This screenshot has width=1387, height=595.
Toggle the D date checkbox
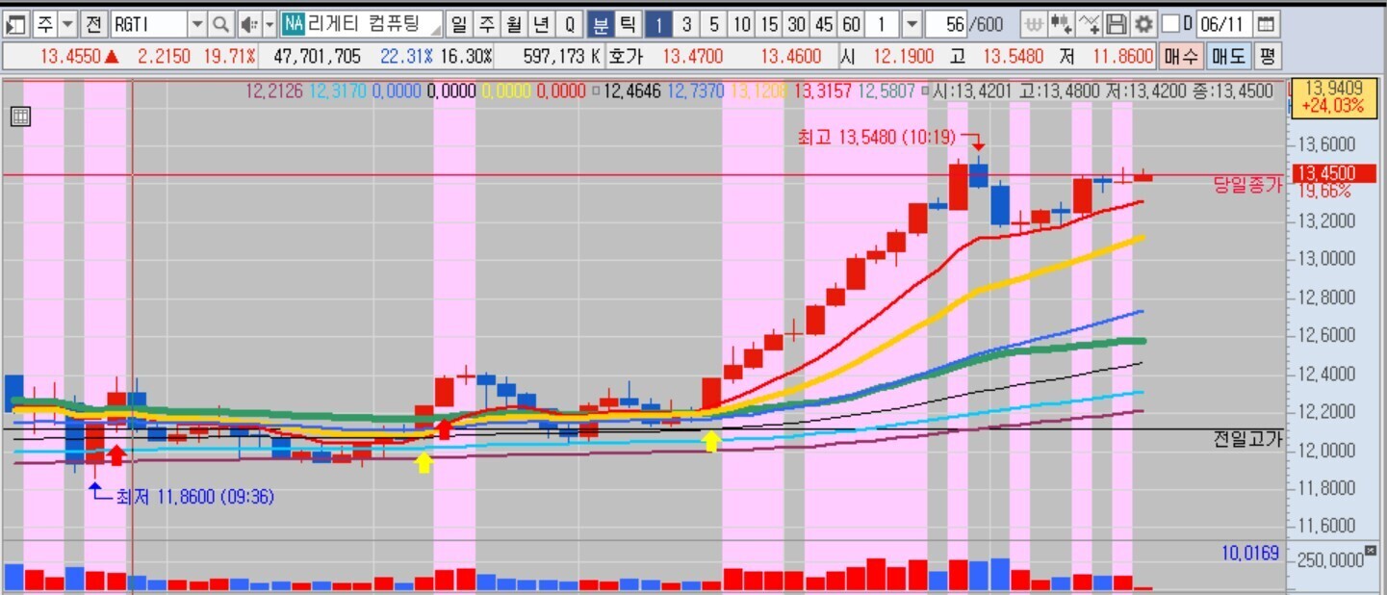click(1170, 23)
